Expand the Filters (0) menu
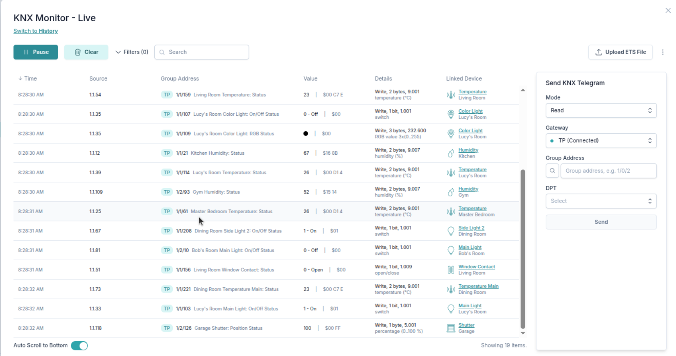Viewport: 676px width, 356px height. [132, 52]
